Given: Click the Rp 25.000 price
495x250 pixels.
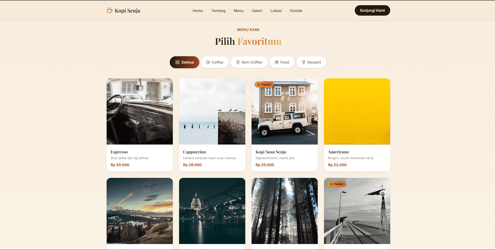Looking at the screenshot, I should tap(265, 165).
